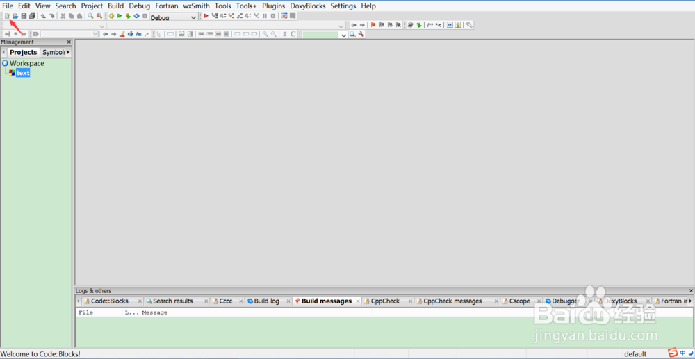Click the red Toggle bookmark flag icon
This screenshot has width=695, height=359.
373,25
